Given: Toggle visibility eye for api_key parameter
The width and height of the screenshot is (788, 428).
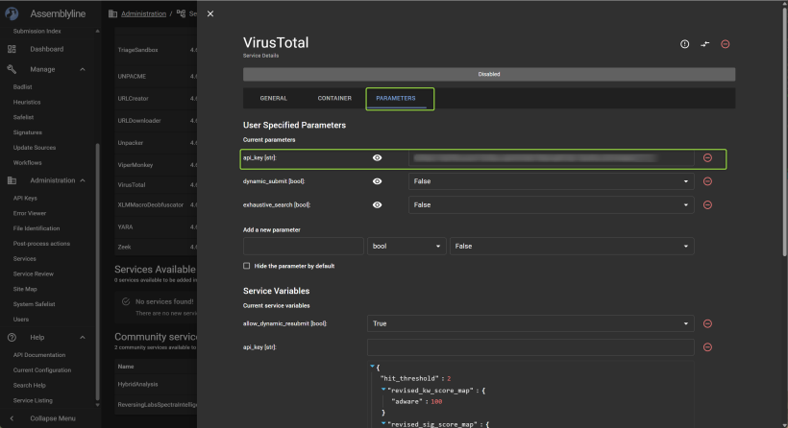Looking at the screenshot, I should coord(378,157).
